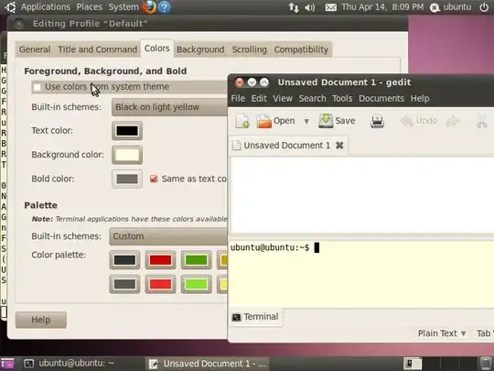This screenshot has width=494, height=371.
Task: Expand the palette Custom schemes dropdown
Action: (x=168, y=236)
